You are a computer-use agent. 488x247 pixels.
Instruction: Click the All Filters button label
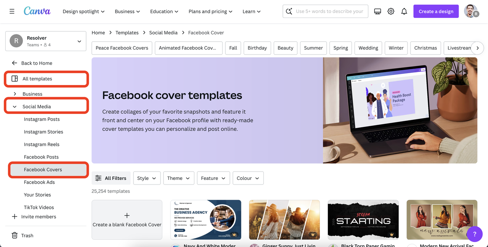[116, 178]
